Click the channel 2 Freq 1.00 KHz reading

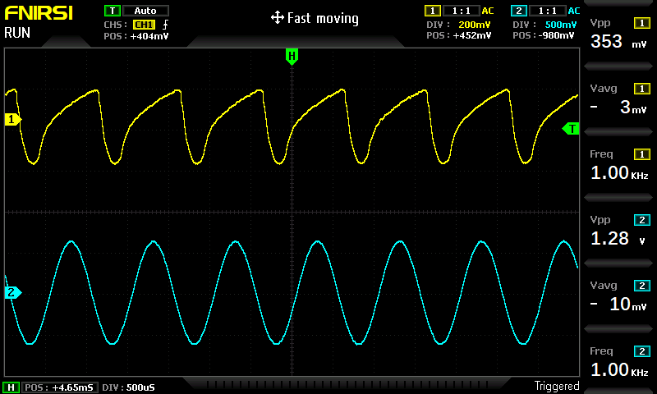(619, 370)
